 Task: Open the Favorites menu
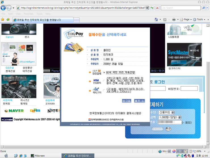pyautogui.click(x=29, y=14)
